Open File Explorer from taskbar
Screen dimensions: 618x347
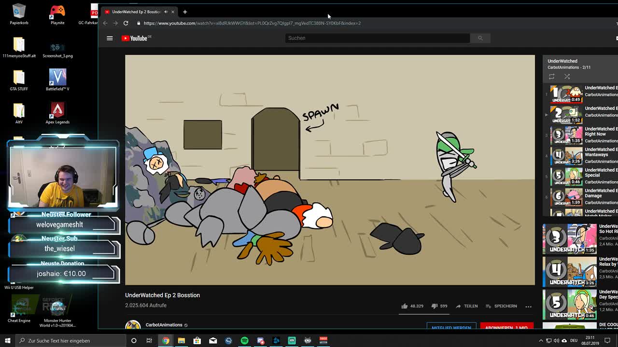click(x=181, y=341)
